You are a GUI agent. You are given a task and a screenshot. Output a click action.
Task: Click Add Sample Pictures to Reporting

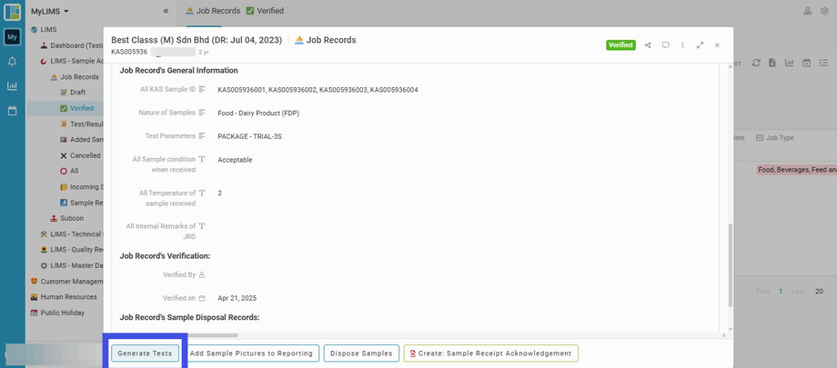tap(251, 353)
